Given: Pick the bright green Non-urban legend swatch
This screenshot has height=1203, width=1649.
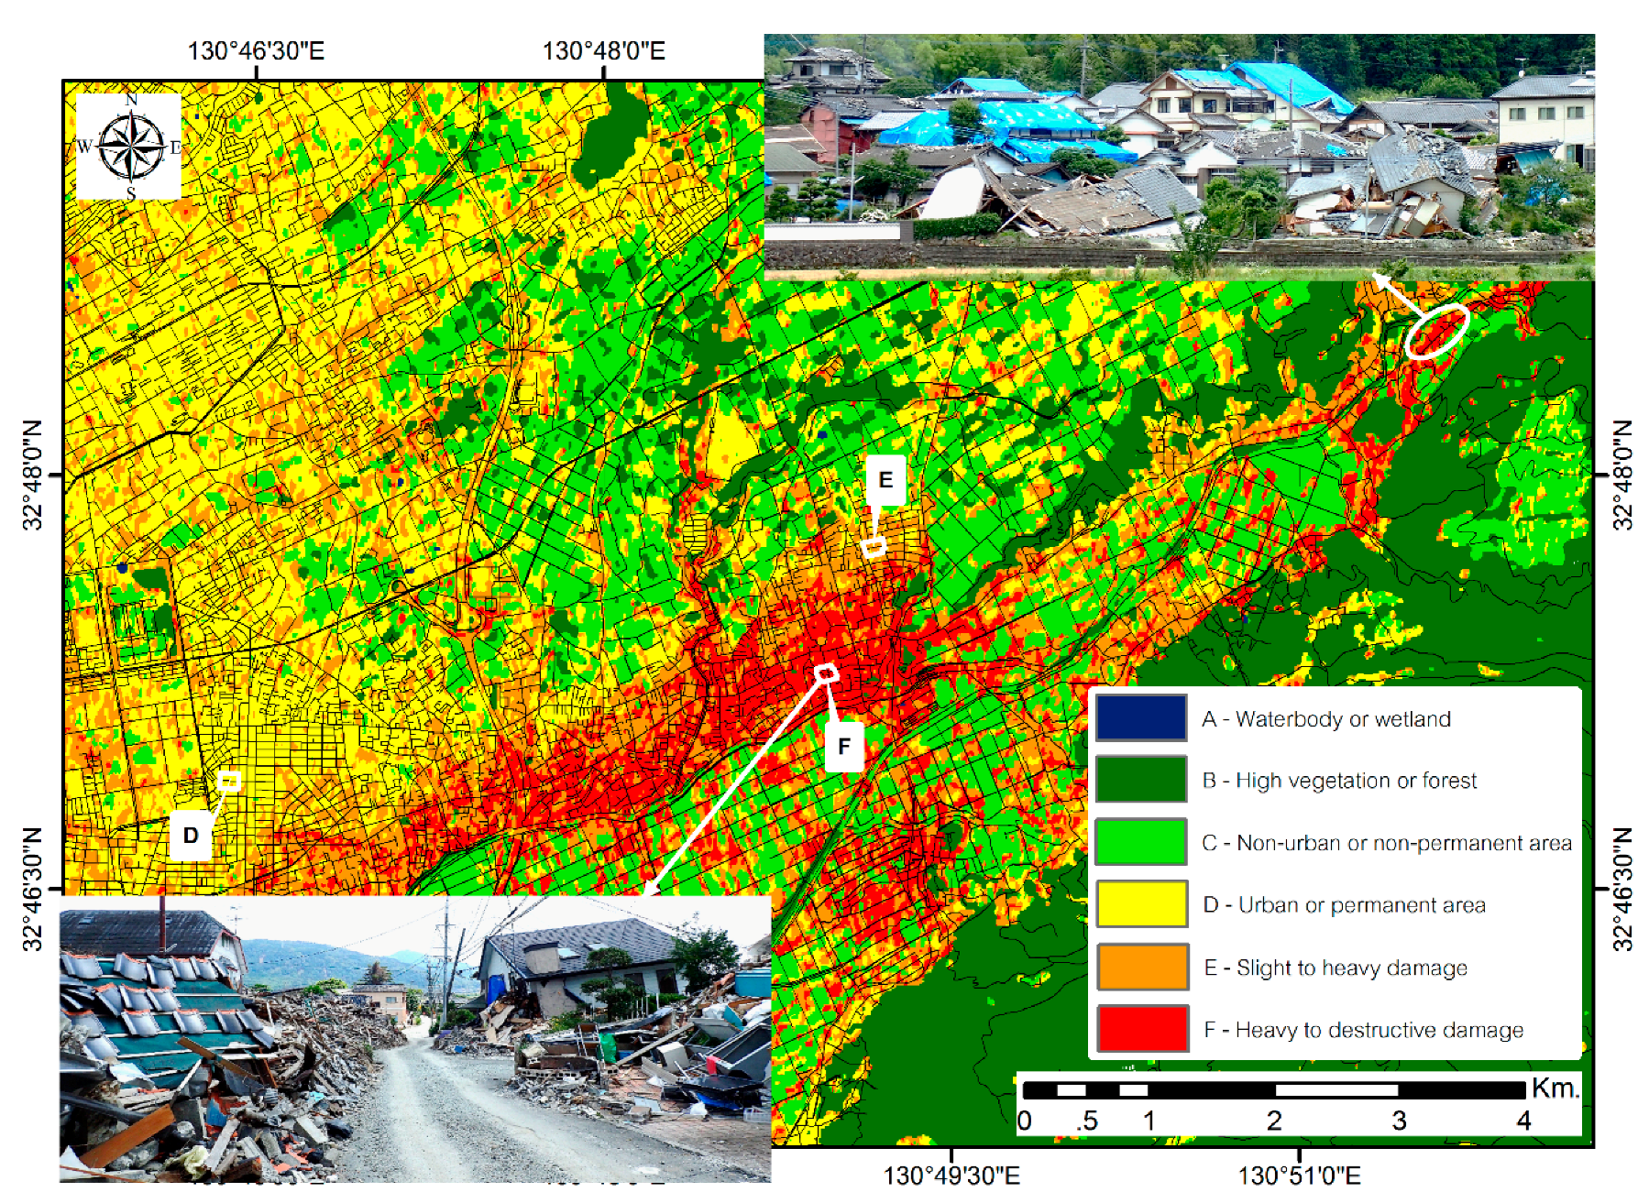Looking at the screenshot, I should (x=1141, y=842).
